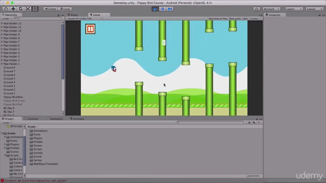Select Ground 8 in Hierarchy
The image size is (326, 183).
pos(9,68)
